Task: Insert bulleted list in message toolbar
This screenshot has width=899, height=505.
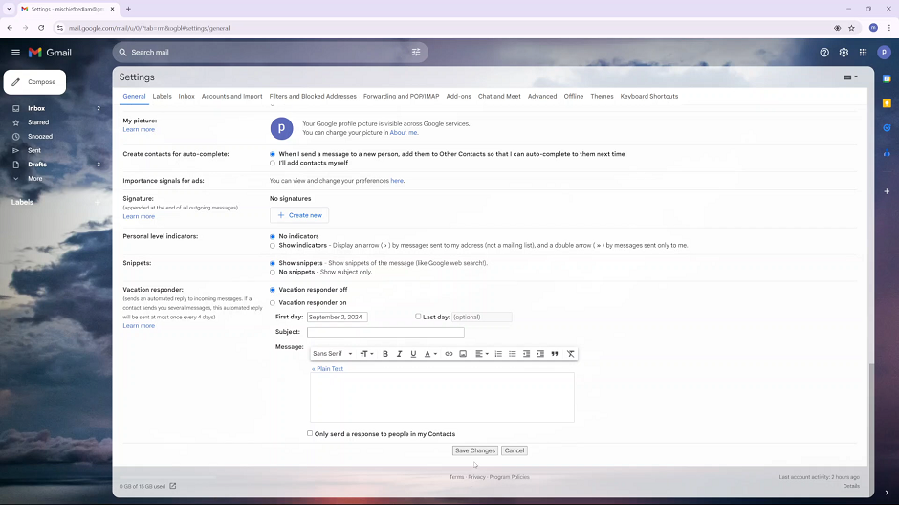Action: 513,354
